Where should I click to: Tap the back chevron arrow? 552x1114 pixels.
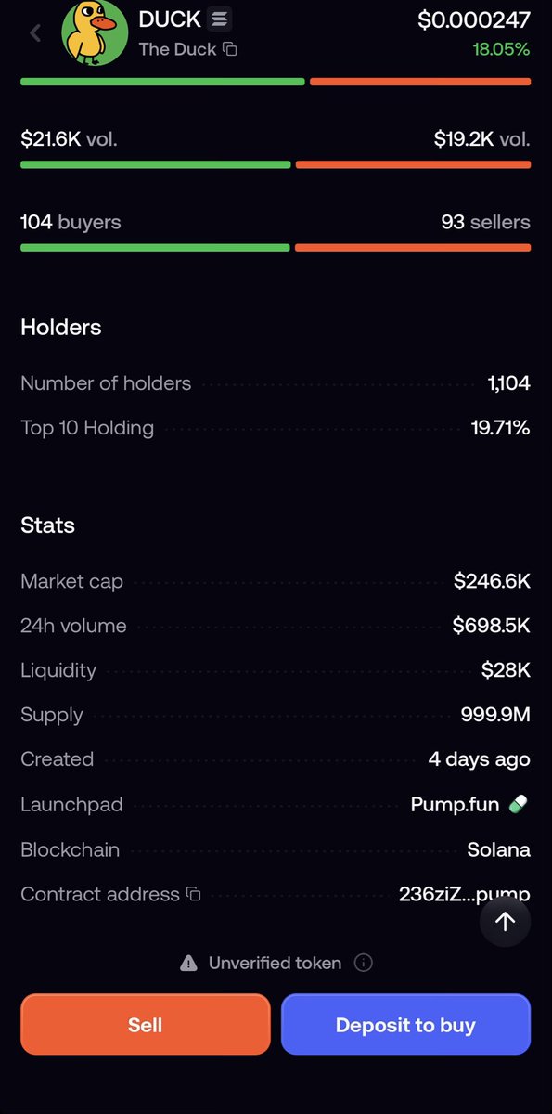click(x=35, y=33)
